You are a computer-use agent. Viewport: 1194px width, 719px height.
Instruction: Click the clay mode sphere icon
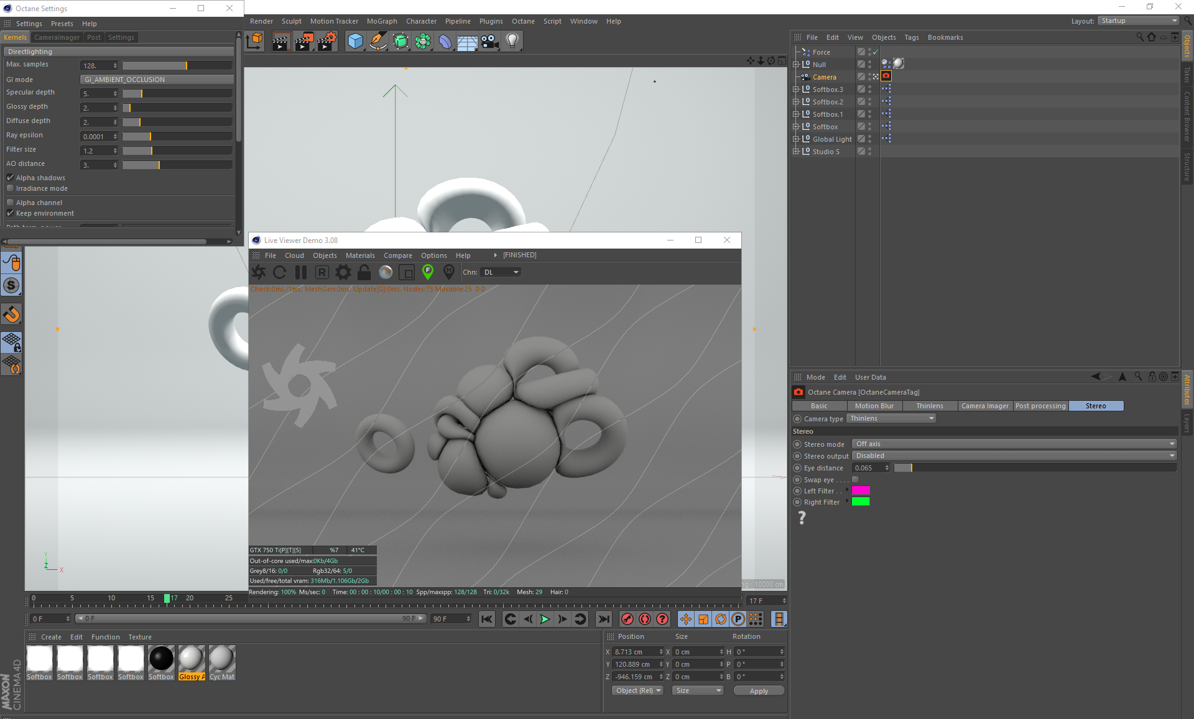pos(386,272)
